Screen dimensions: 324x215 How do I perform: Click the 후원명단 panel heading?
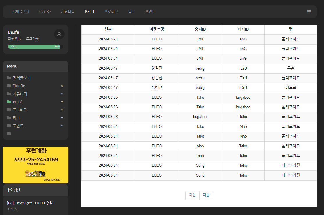(x=13, y=190)
